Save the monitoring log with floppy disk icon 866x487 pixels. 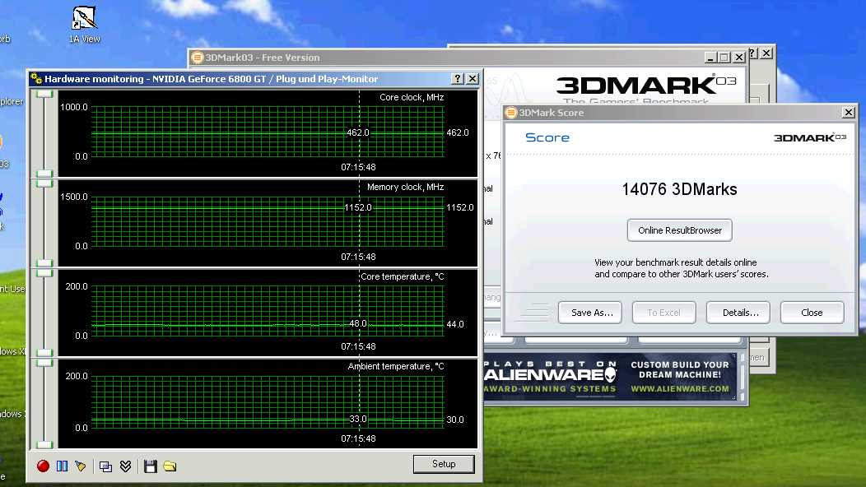point(150,466)
